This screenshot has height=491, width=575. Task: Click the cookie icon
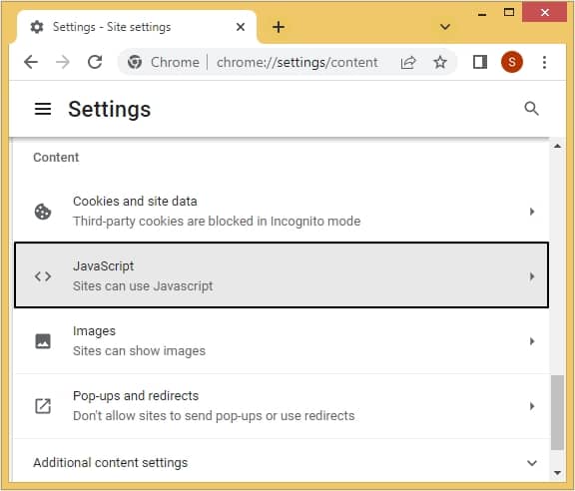pyautogui.click(x=43, y=212)
